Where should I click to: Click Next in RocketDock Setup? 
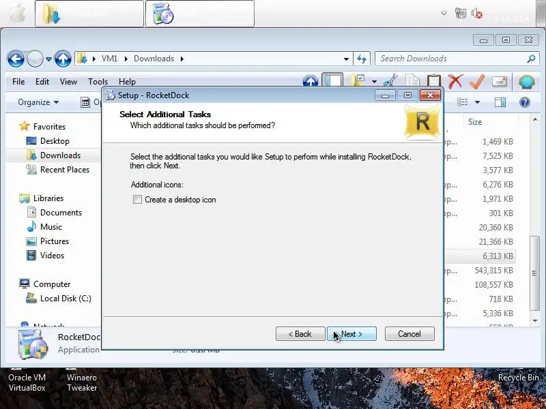click(351, 334)
